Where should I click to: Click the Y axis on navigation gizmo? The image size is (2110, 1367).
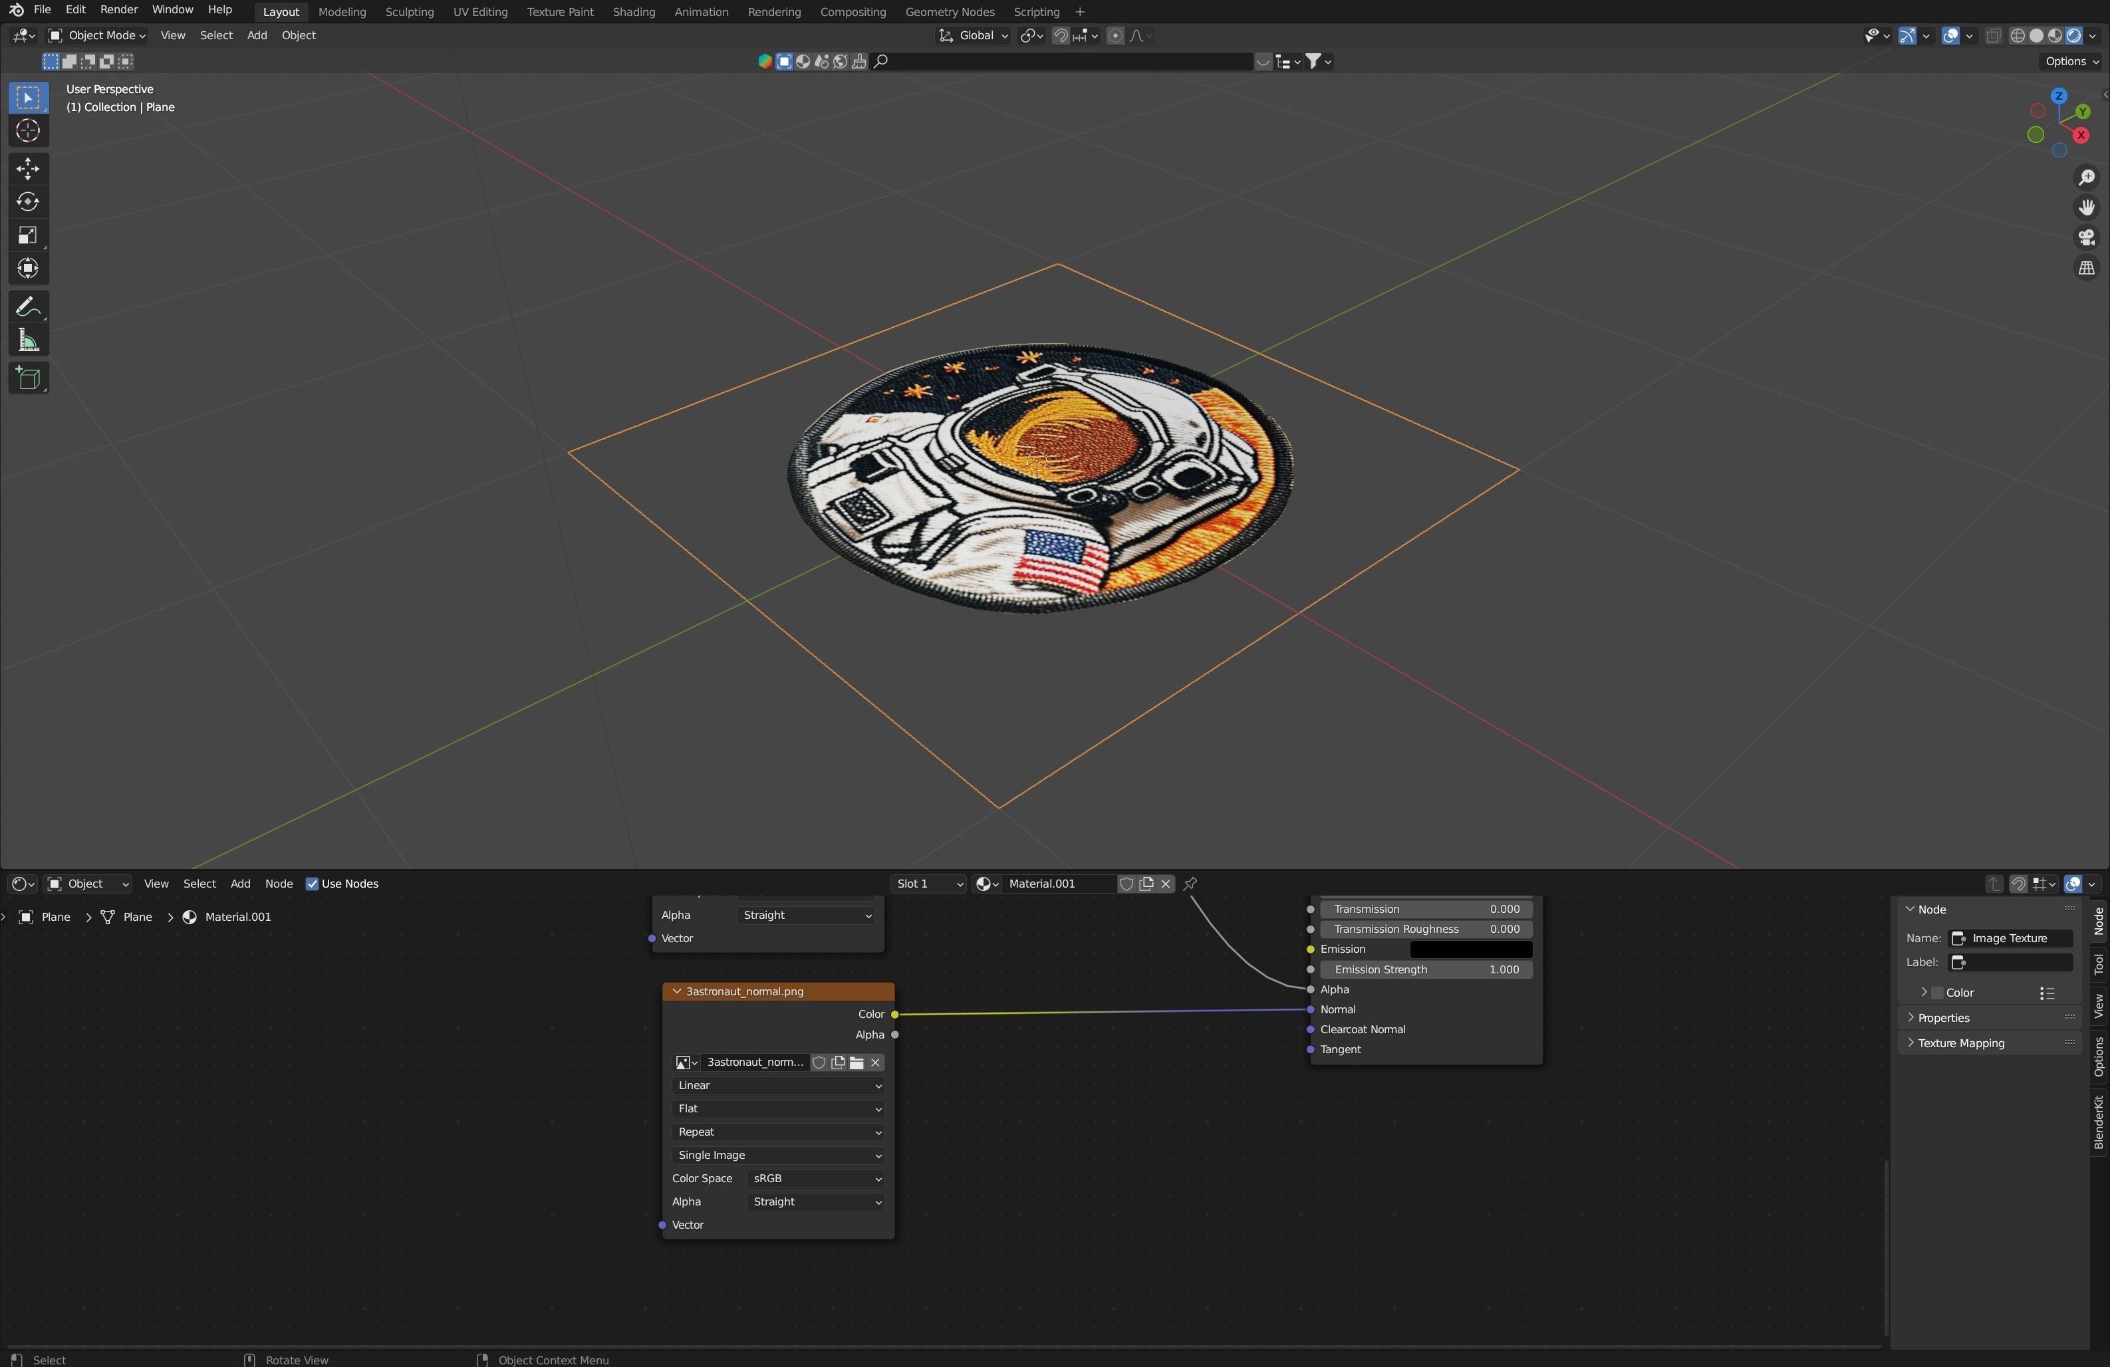point(2083,112)
